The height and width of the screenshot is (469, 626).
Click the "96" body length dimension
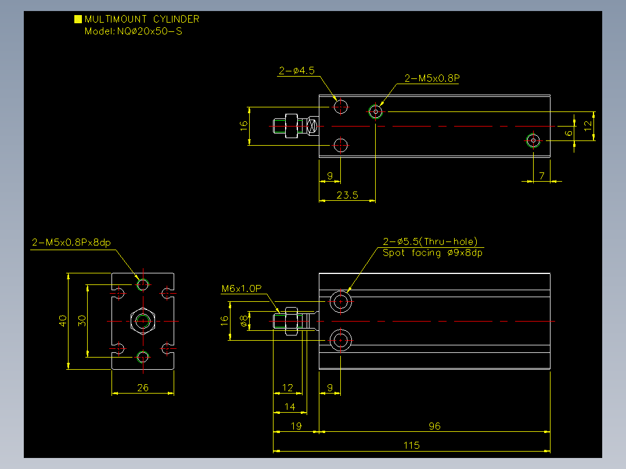435,426
